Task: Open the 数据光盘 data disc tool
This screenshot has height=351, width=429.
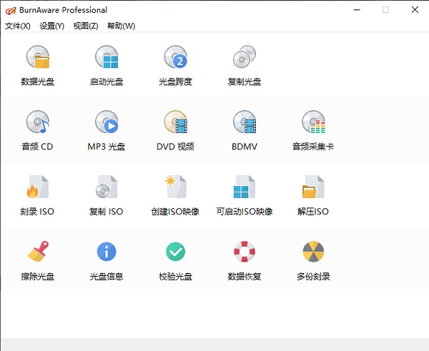Action: tap(38, 57)
